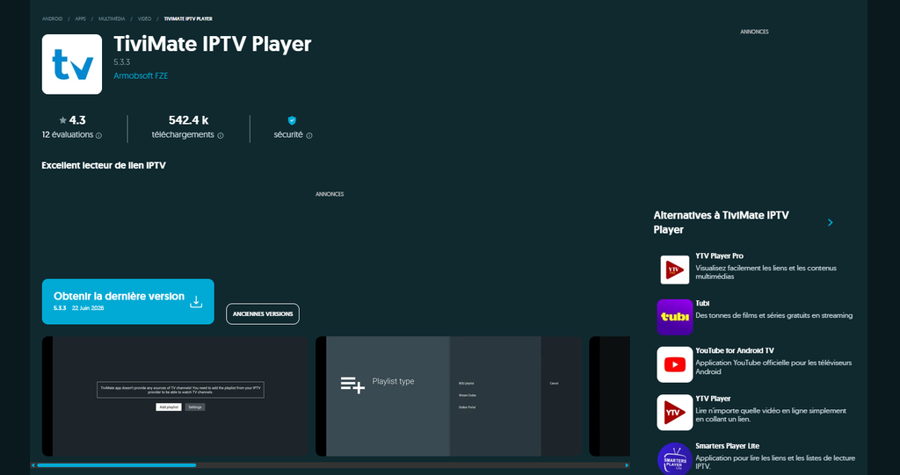Image resolution: width=900 pixels, height=475 pixels.
Task: Go to the APPS breadcrumb item
Action: (x=80, y=19)
